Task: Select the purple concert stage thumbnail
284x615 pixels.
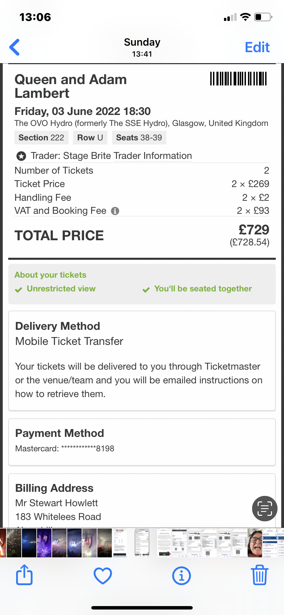Action: (x=44, y=542)
